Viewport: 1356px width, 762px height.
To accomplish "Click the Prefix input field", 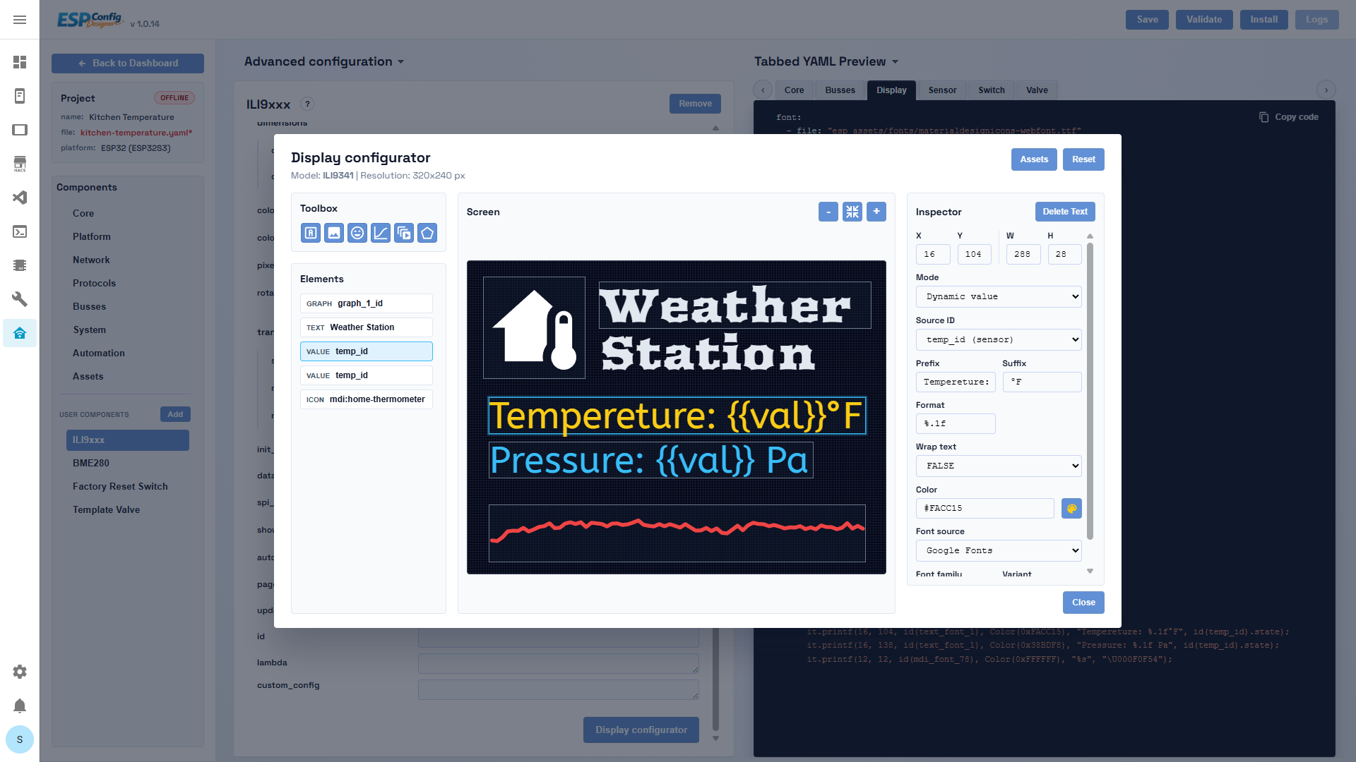I will click(956, 382).
